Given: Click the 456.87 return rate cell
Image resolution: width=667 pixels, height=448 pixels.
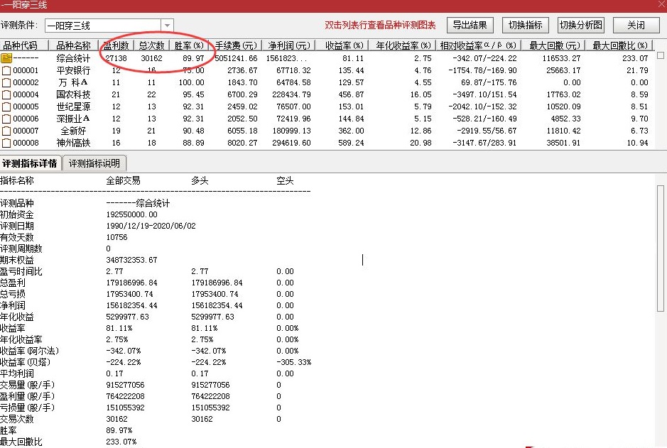Looking at the screenshot, I should [x=351, y=94].
